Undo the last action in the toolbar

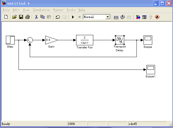[58, 17]
